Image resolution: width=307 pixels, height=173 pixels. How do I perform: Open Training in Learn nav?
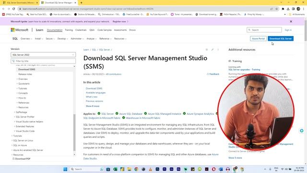[69, 30]
